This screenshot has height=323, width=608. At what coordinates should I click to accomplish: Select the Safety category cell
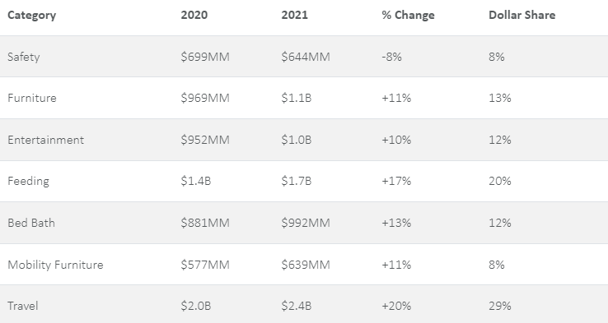click(24, 57)
